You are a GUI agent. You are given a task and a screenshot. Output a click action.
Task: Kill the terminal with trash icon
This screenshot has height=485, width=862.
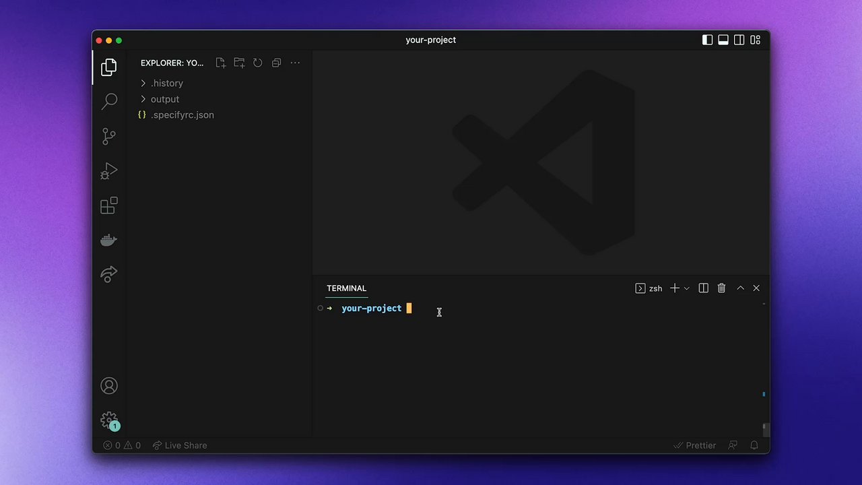tap(721, 288)
